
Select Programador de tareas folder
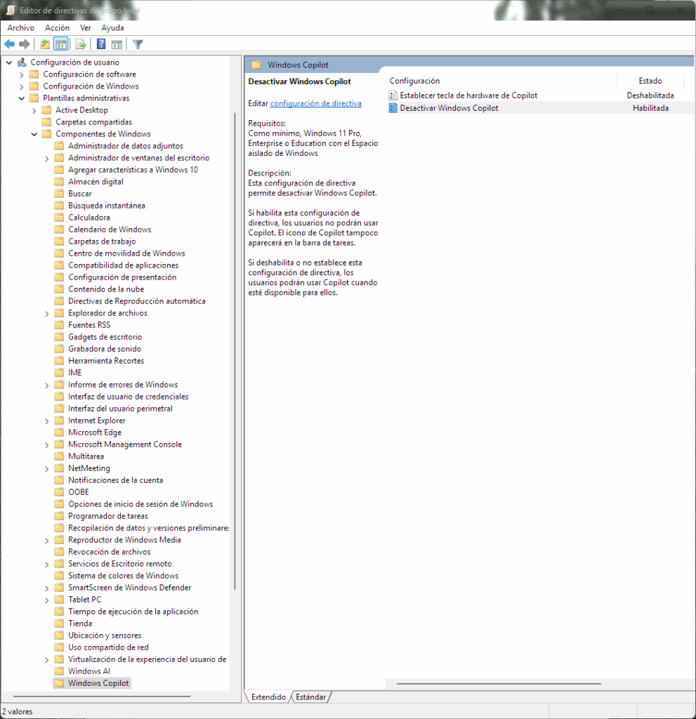click(x=108, y=516)
